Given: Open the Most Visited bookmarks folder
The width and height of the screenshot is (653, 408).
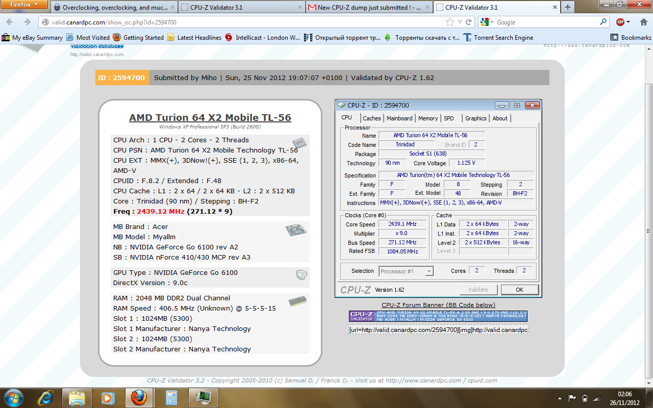Looking at the screenshot, I should 88,37.
